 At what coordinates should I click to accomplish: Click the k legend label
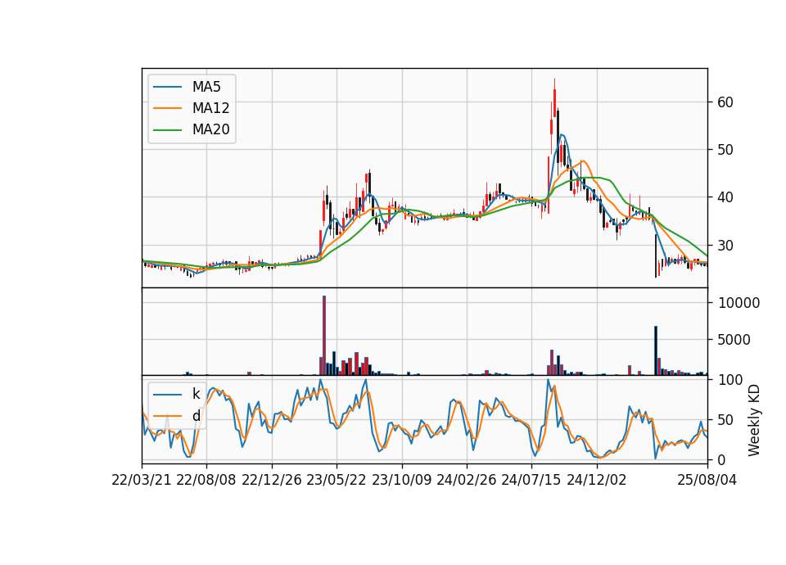coord(196,394)
